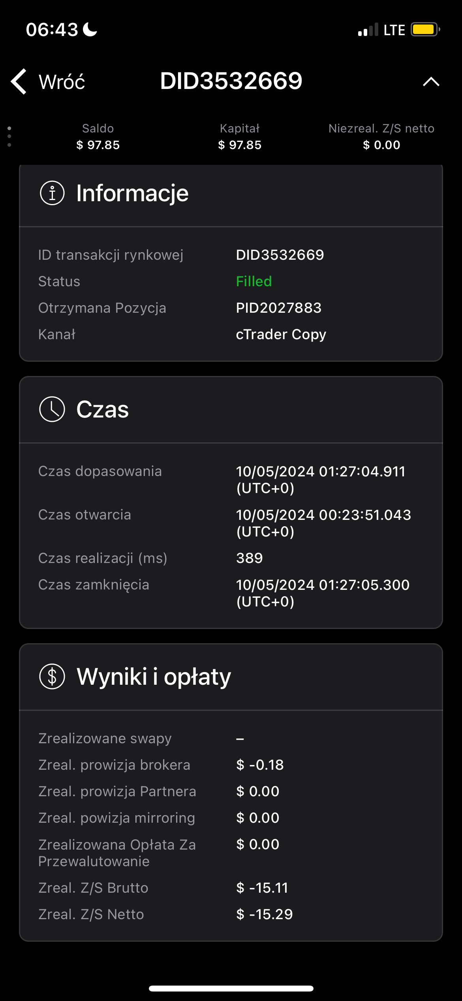462x1001 pixels.
Task: Tap the battery indicator in status bar
Action: pos(425,30)
